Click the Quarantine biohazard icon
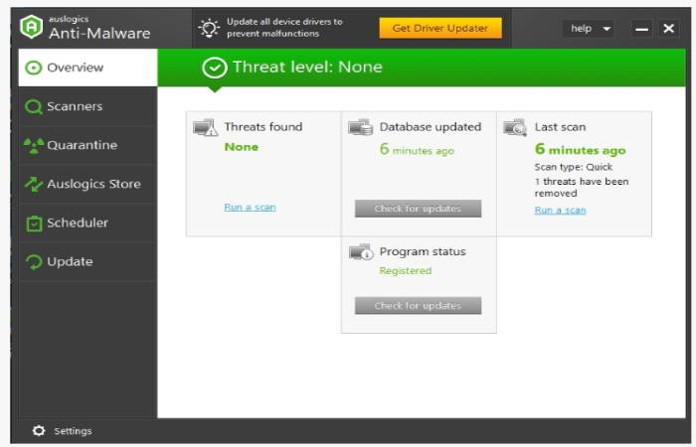This screenshot has height=447, width=696. (x=33, y=145)
